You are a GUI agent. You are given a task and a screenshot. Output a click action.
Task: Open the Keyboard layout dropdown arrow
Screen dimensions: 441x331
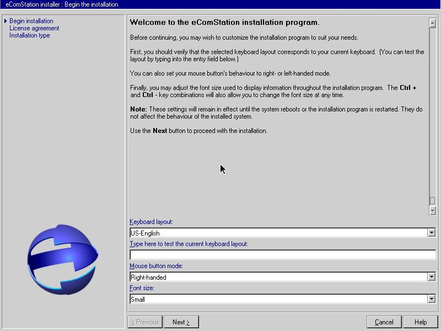pos(432,233)
